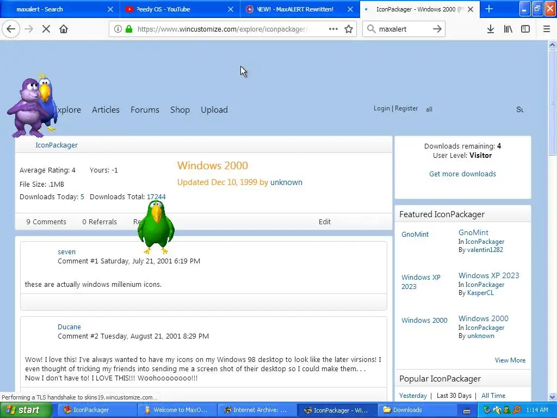The width and height of the screenshot is (557, 418).
Task: Click the Login link
Action: point(381,108)
